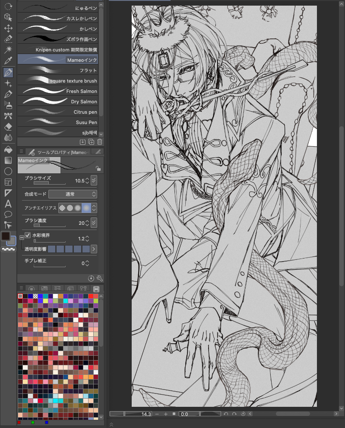This screenshot has width=345, height=428.
Task: Select the Knipen custom brush
Action: tap(58, 49)
